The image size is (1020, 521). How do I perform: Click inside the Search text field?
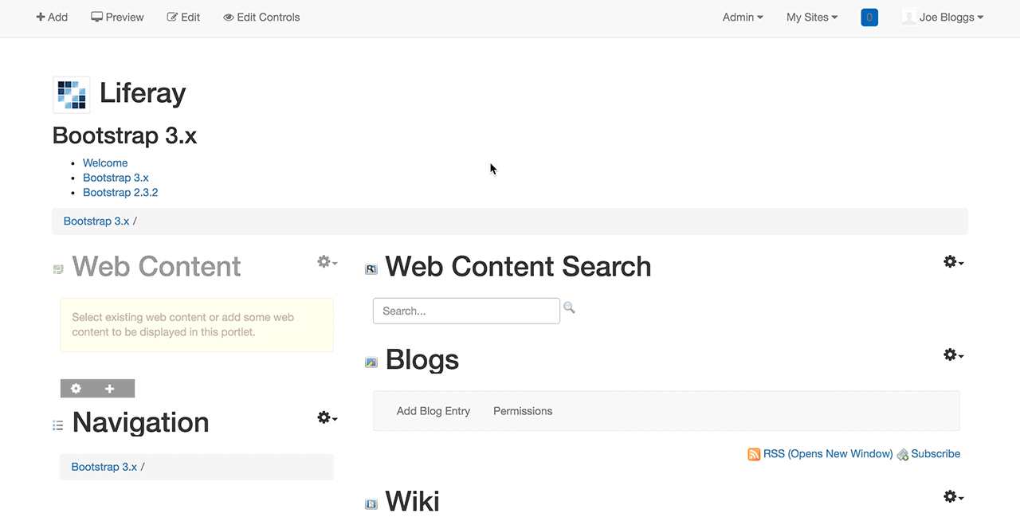[466, 311]
